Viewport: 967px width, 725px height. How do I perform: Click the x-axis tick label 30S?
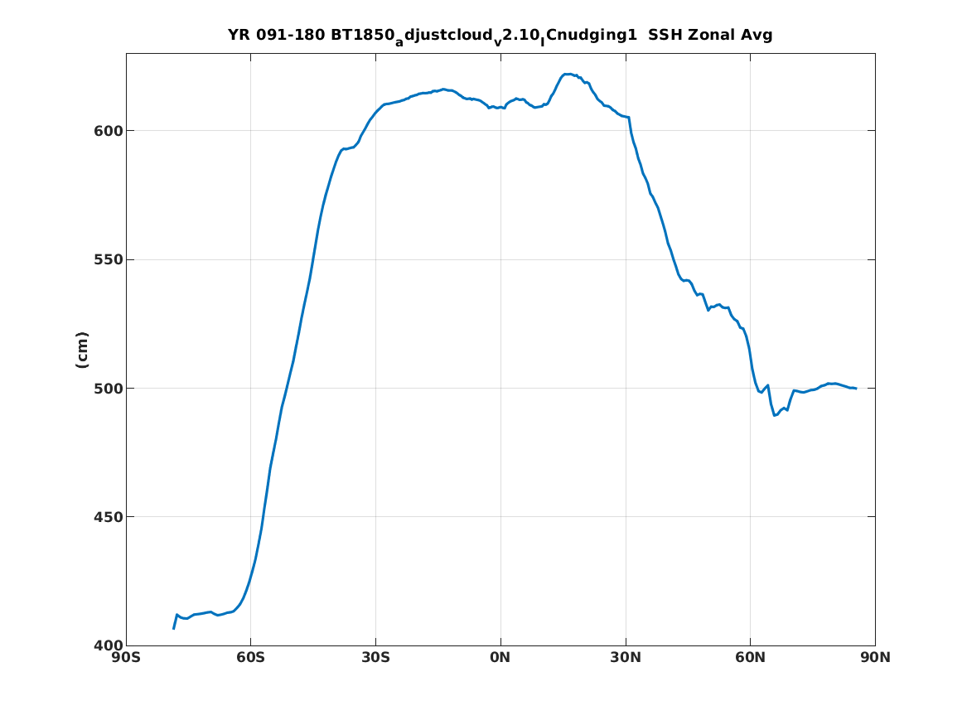[x=375, y=658]
